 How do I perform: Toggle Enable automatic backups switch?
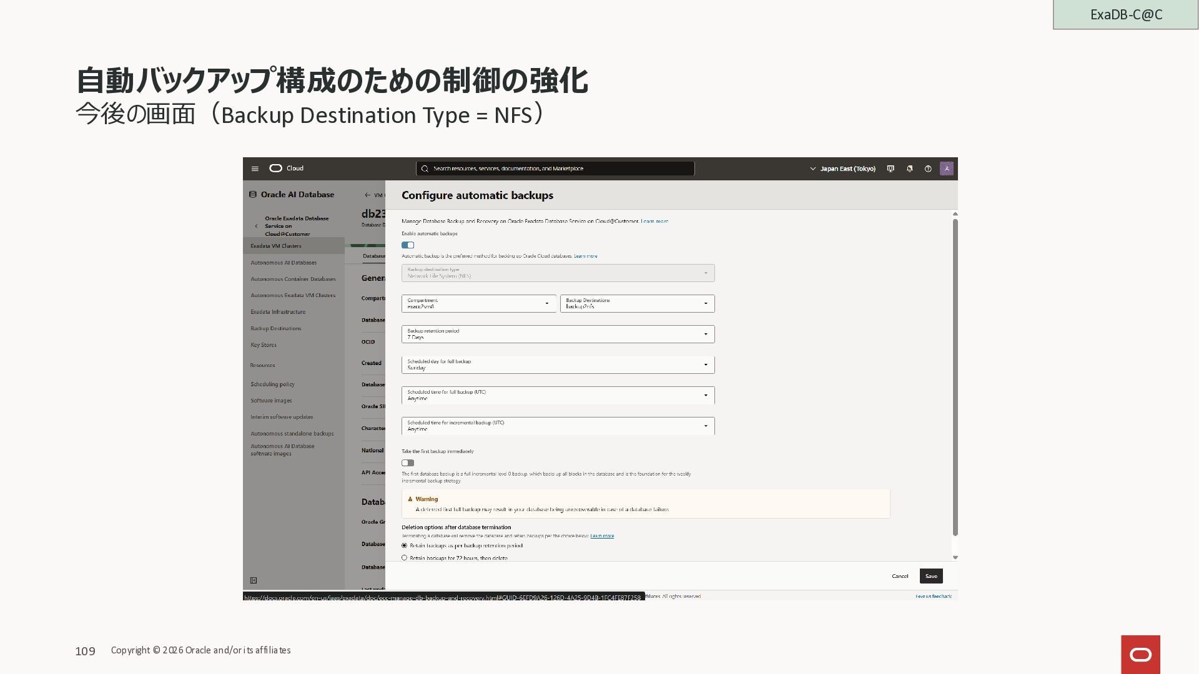408,245
